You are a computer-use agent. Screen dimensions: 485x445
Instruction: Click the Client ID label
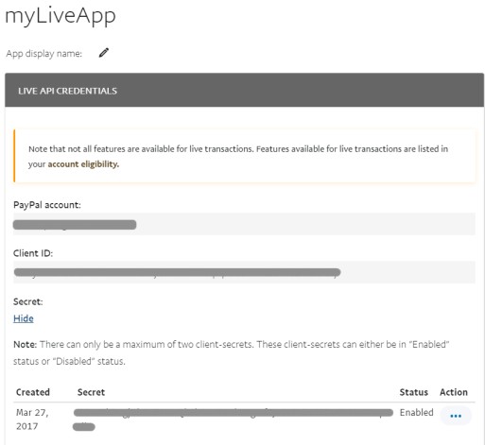point(33,253)
